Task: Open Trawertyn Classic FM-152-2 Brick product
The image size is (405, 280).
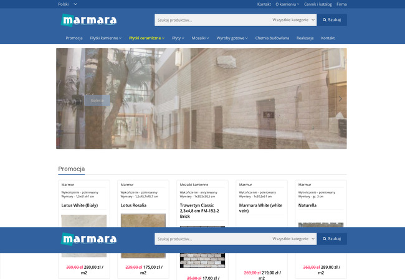Action: pyautogui.click(x=199, y=211)
